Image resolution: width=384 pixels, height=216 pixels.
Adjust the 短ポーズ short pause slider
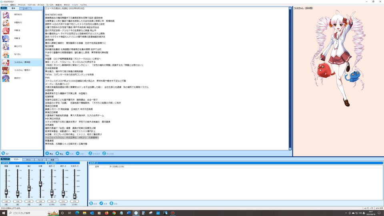coord(52,193)
